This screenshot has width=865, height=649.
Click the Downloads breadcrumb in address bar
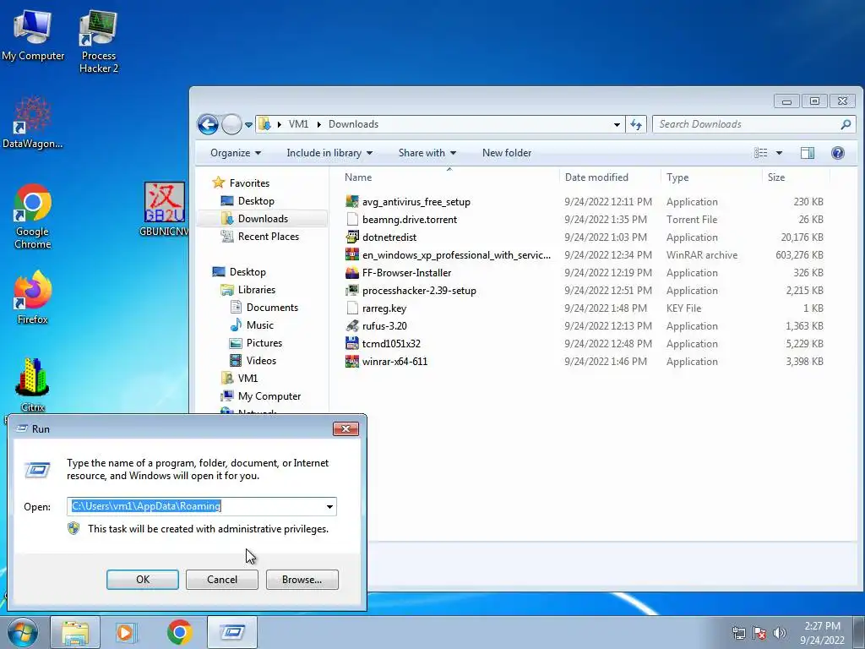pyautogui.click(x=354, y=124)
